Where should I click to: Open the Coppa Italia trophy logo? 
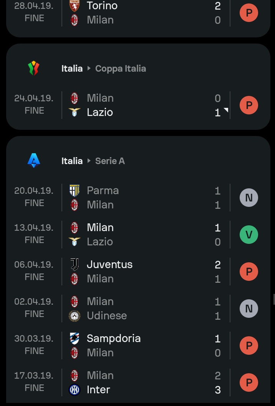click(33, 68)
